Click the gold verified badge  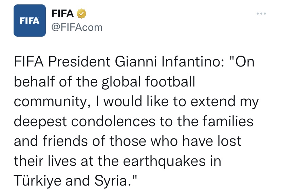coord(81,14)
